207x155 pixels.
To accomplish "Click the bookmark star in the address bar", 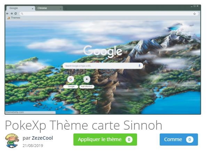I will coord(194,14).
